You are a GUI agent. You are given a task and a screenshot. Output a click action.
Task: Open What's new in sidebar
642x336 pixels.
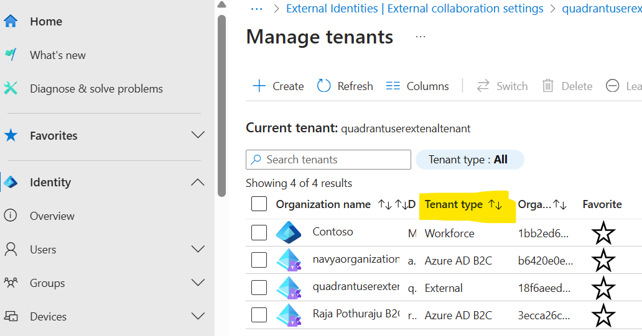57,55
